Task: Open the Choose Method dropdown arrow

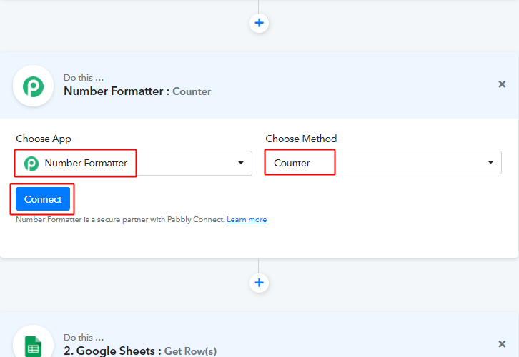Action: pos(490,162)
